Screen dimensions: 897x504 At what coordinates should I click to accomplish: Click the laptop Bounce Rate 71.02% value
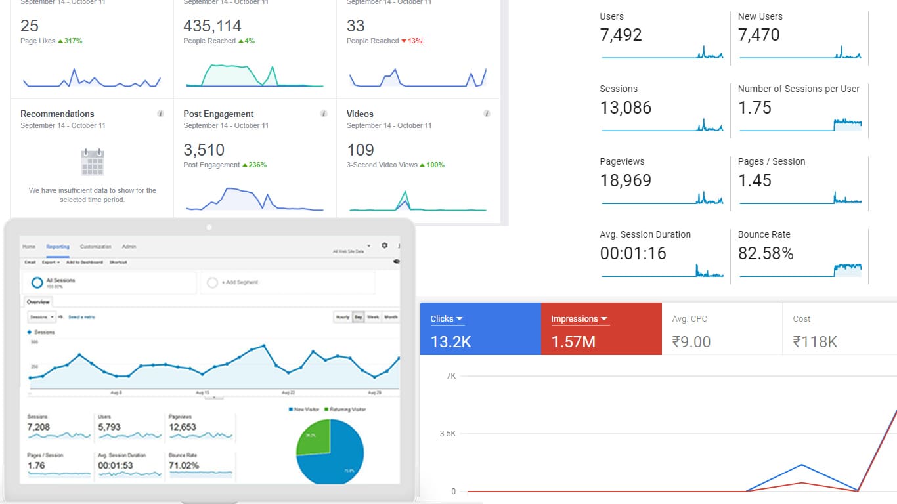tap(184, 466)
